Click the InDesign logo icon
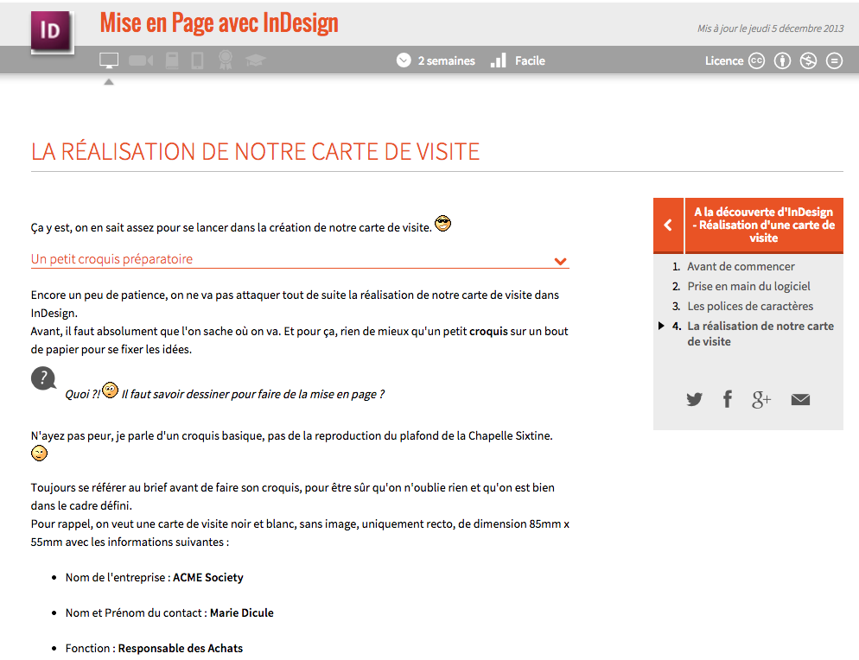859x660 pixels. pos(52,32)
